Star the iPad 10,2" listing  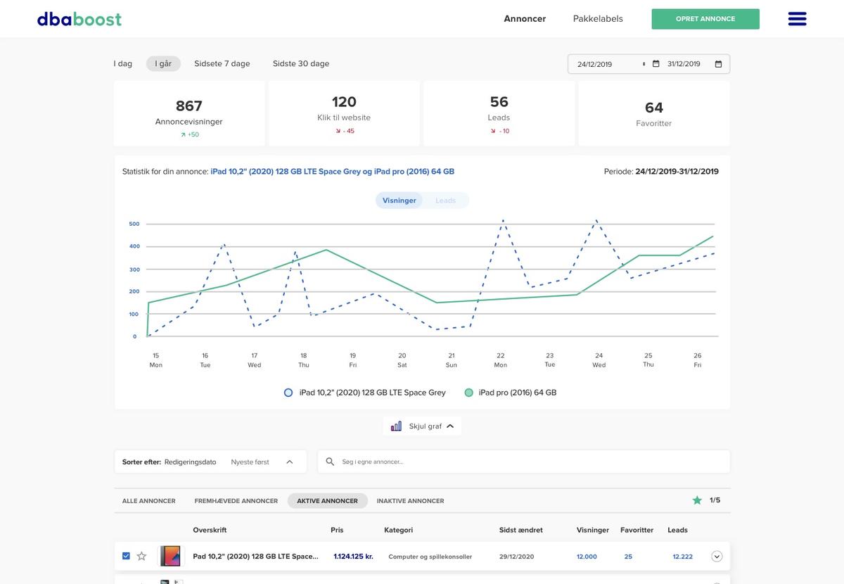tap(141, 556)
